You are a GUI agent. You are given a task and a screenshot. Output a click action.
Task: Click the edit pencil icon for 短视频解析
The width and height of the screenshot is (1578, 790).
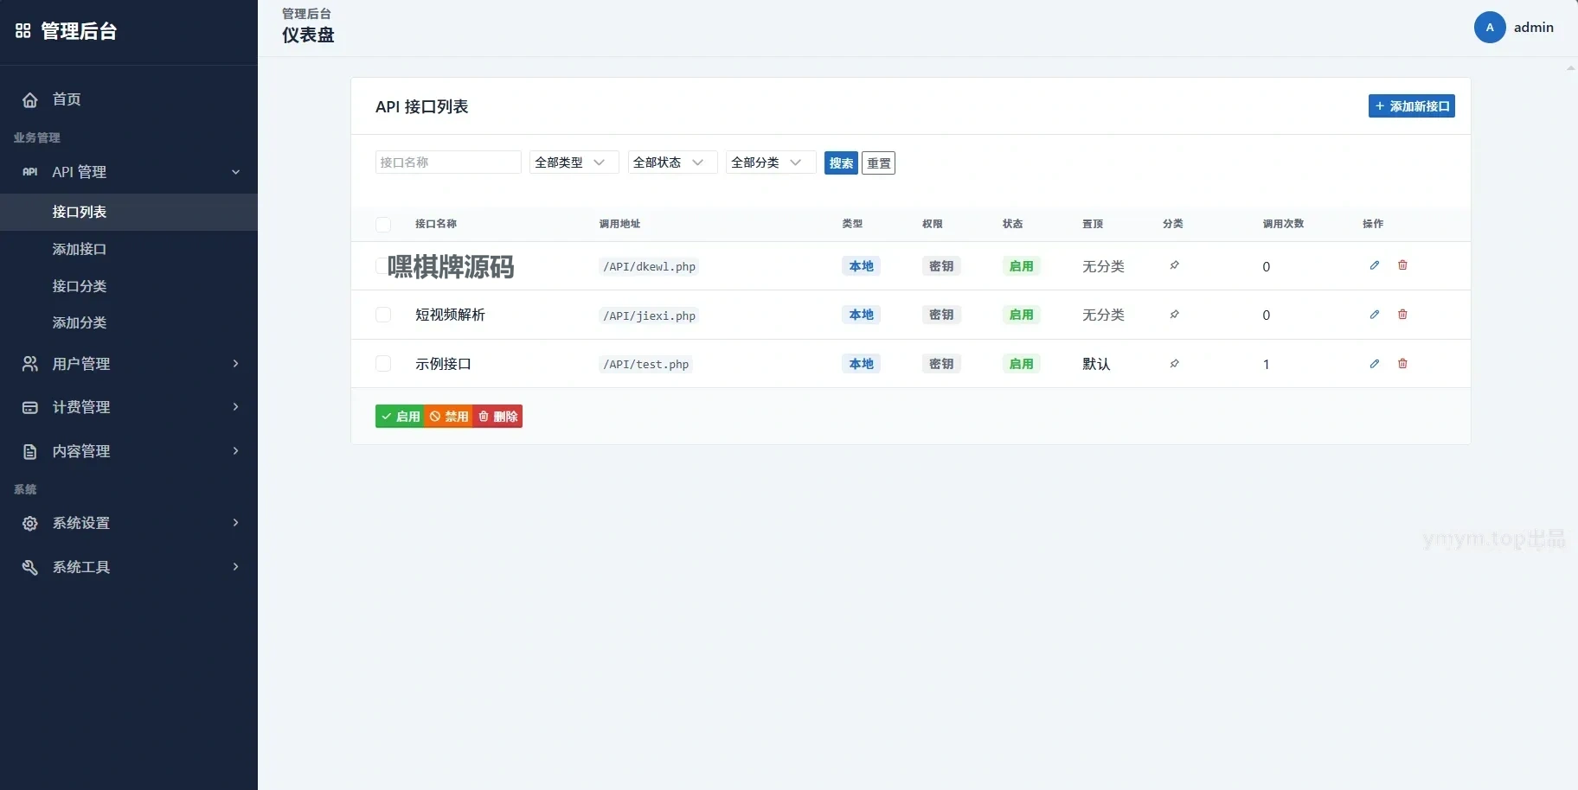1374,315
